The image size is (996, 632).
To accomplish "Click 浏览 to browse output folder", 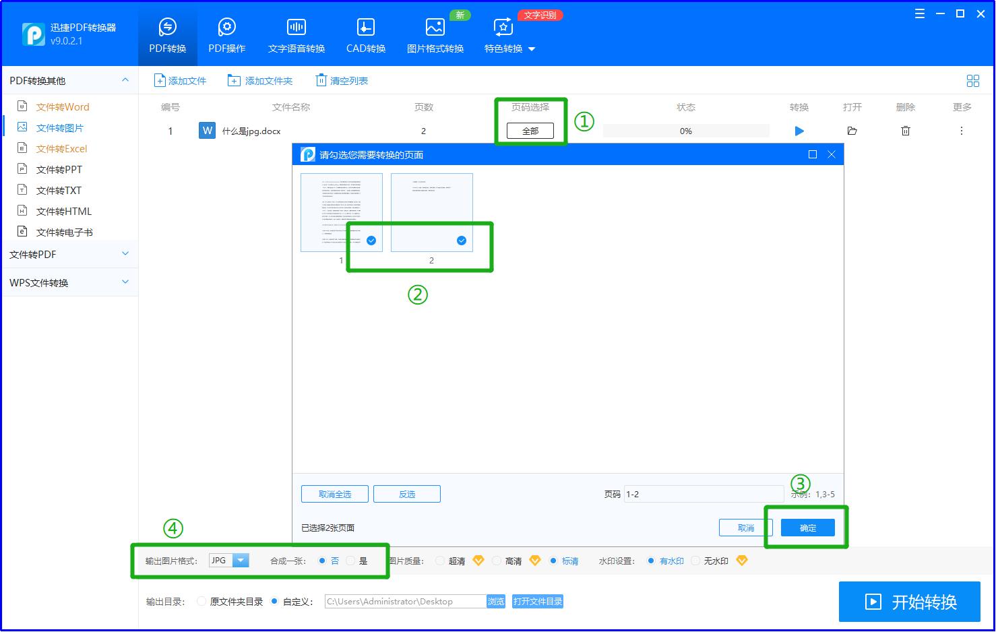I will point(496,602).
